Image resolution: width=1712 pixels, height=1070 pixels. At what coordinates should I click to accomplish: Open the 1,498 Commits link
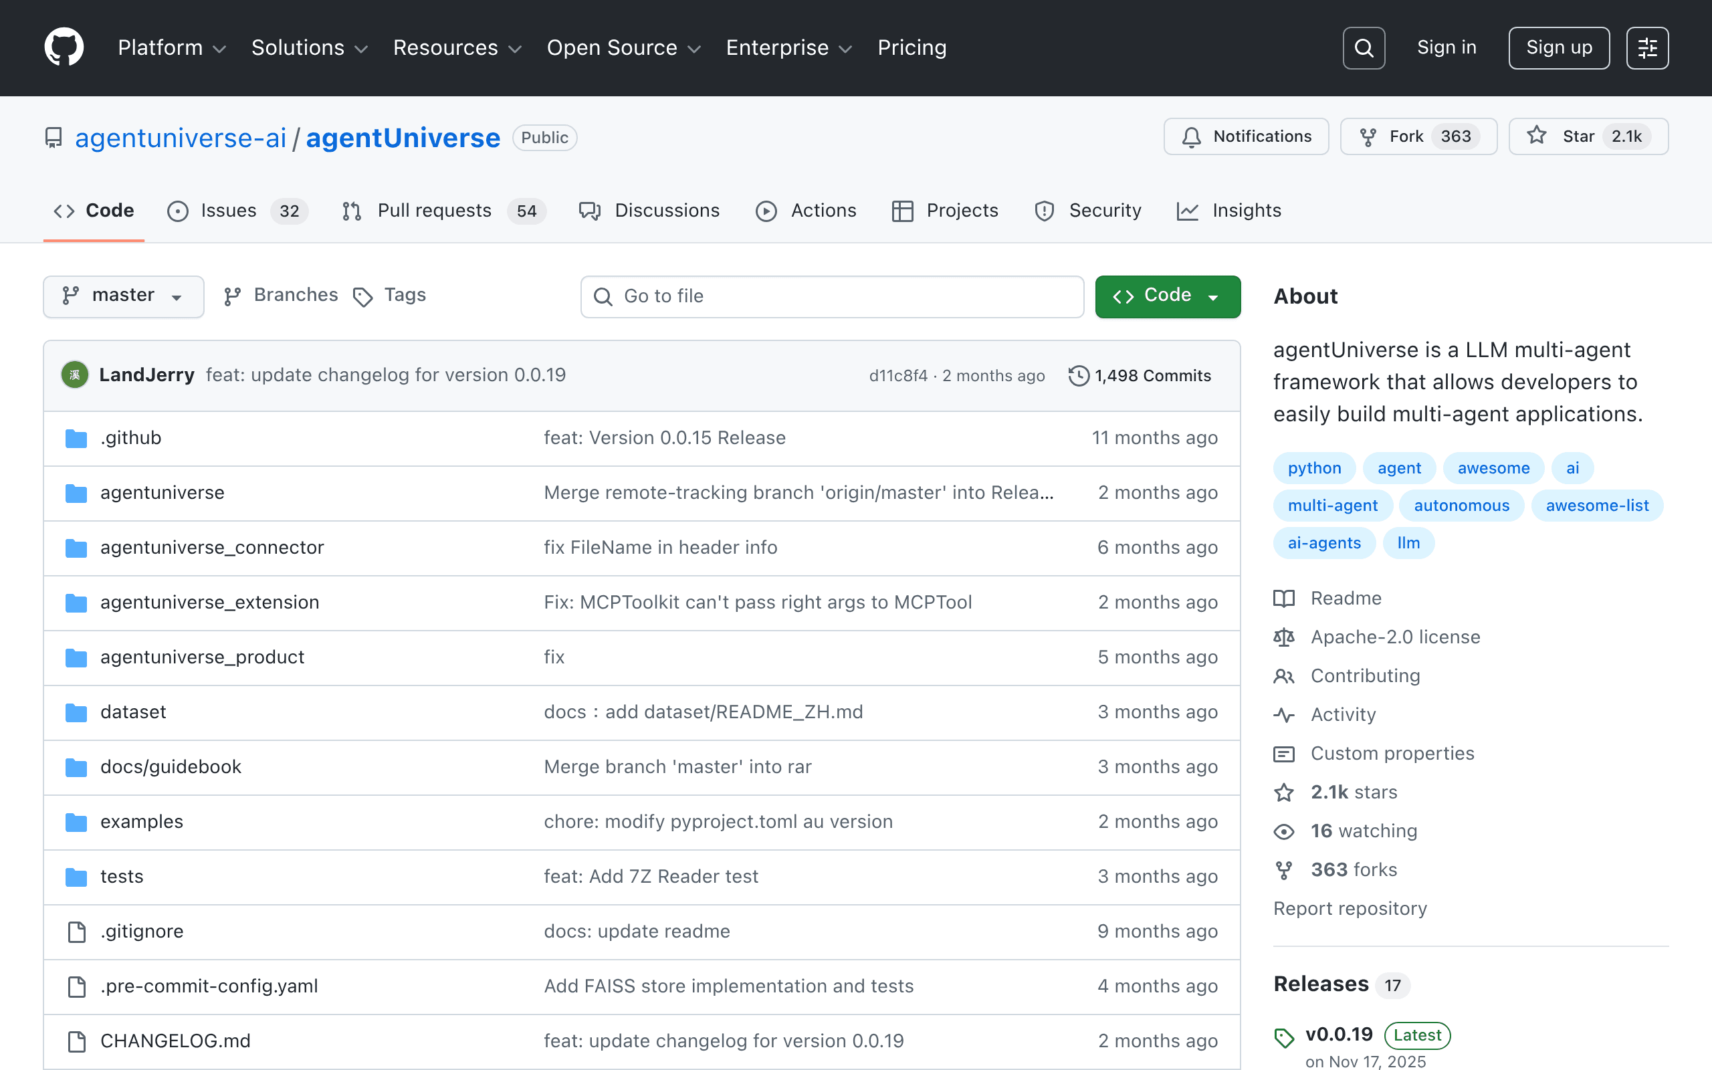1140,376
